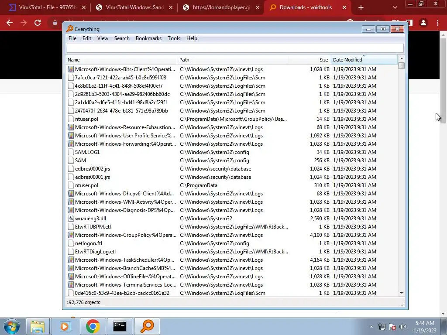This screenshot has height=335, width=447.
Task: Open the Help menu in Everything
Action: (192, 38)
